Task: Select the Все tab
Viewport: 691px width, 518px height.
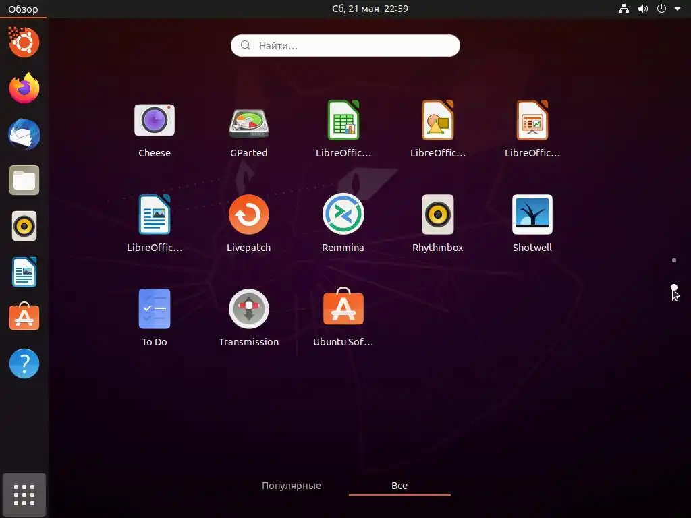Action: pyautogui.click(x=399, y=486)
